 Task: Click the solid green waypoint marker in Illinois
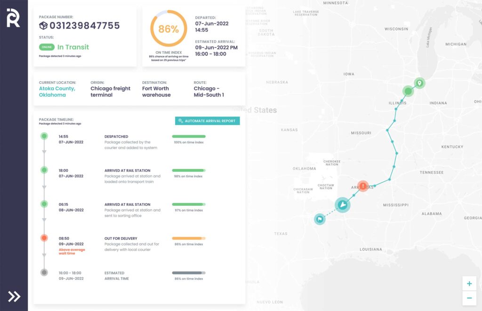(408, 91)
